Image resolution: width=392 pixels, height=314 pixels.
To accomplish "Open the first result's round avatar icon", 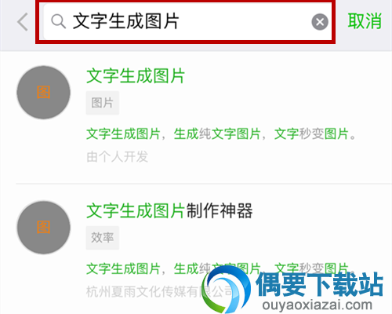I will pos(44,93).
